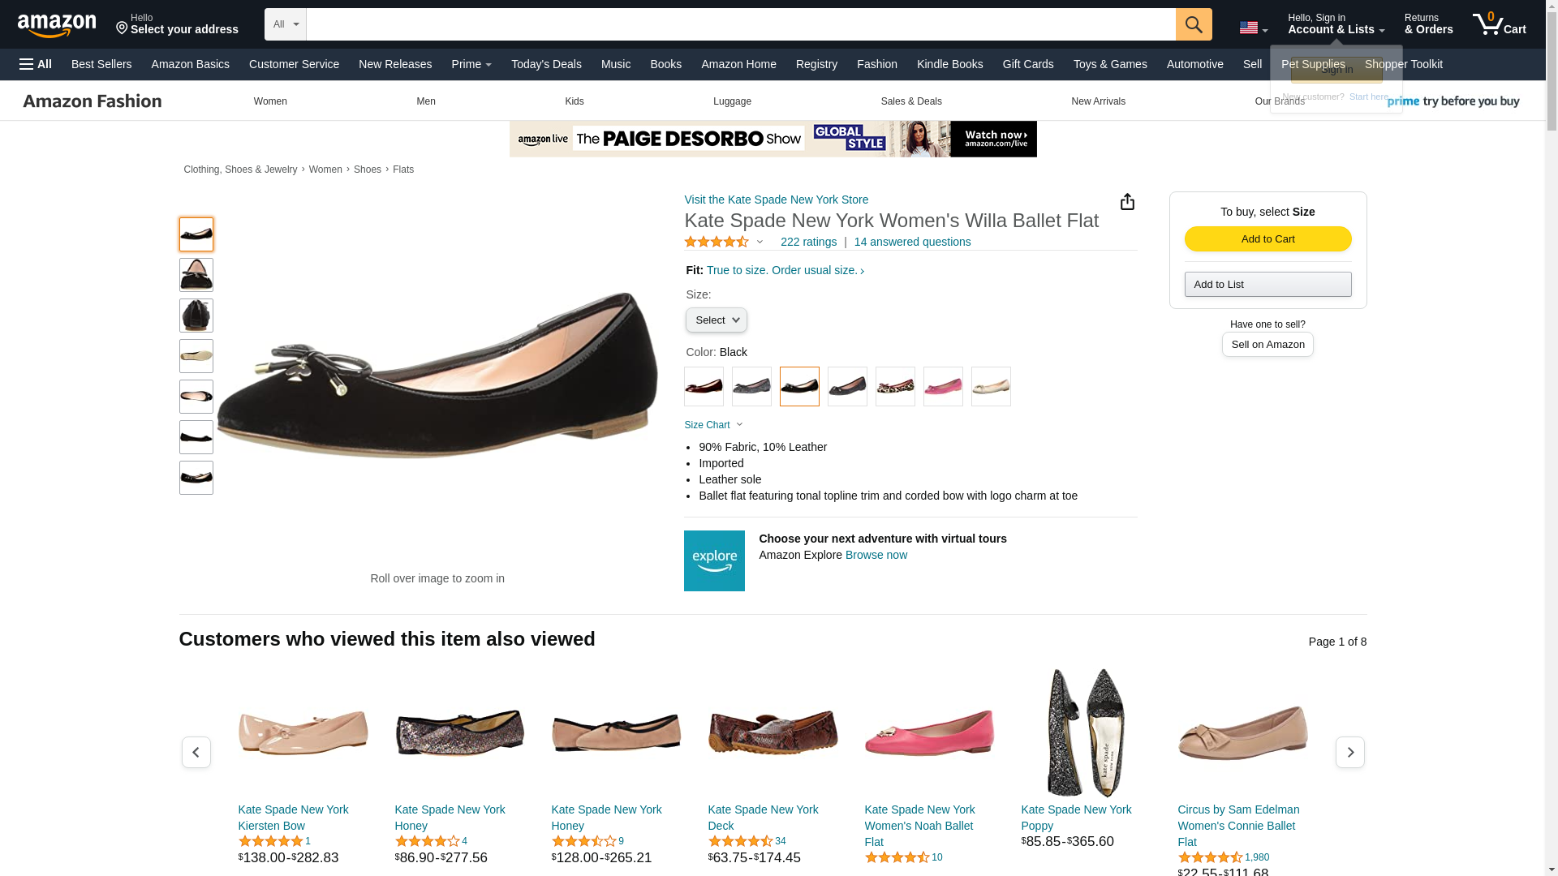
Task: Expand the search category All dropdown
Action: (286, 24)
